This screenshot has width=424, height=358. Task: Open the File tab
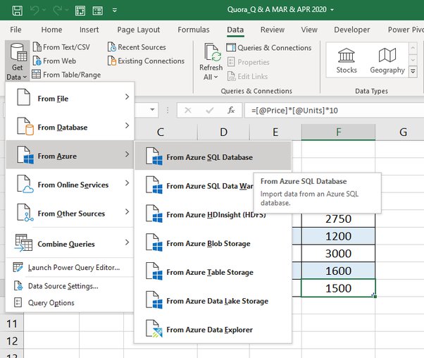15,30
